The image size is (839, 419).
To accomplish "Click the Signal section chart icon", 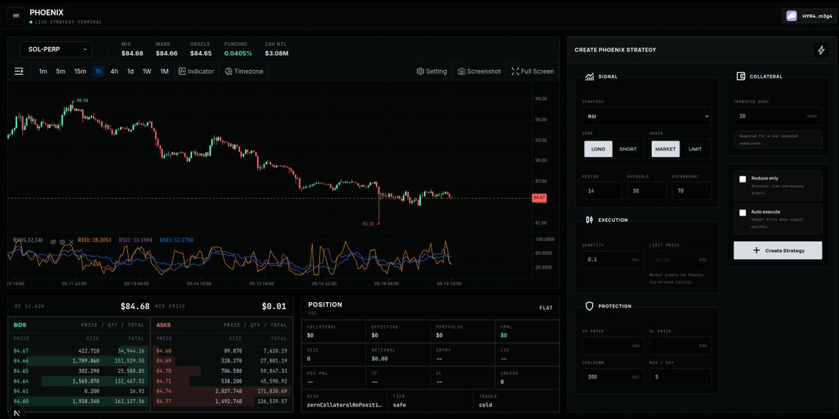I will (589, 76).
